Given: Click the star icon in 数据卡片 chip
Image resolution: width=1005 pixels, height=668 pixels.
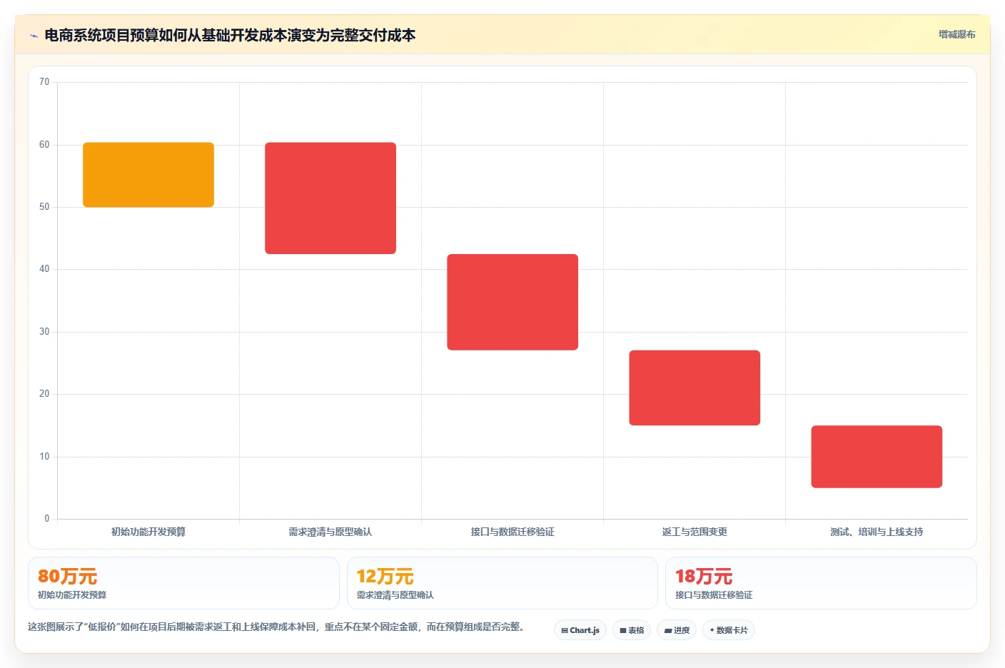Looking at the screenshot, I should 712,630.
